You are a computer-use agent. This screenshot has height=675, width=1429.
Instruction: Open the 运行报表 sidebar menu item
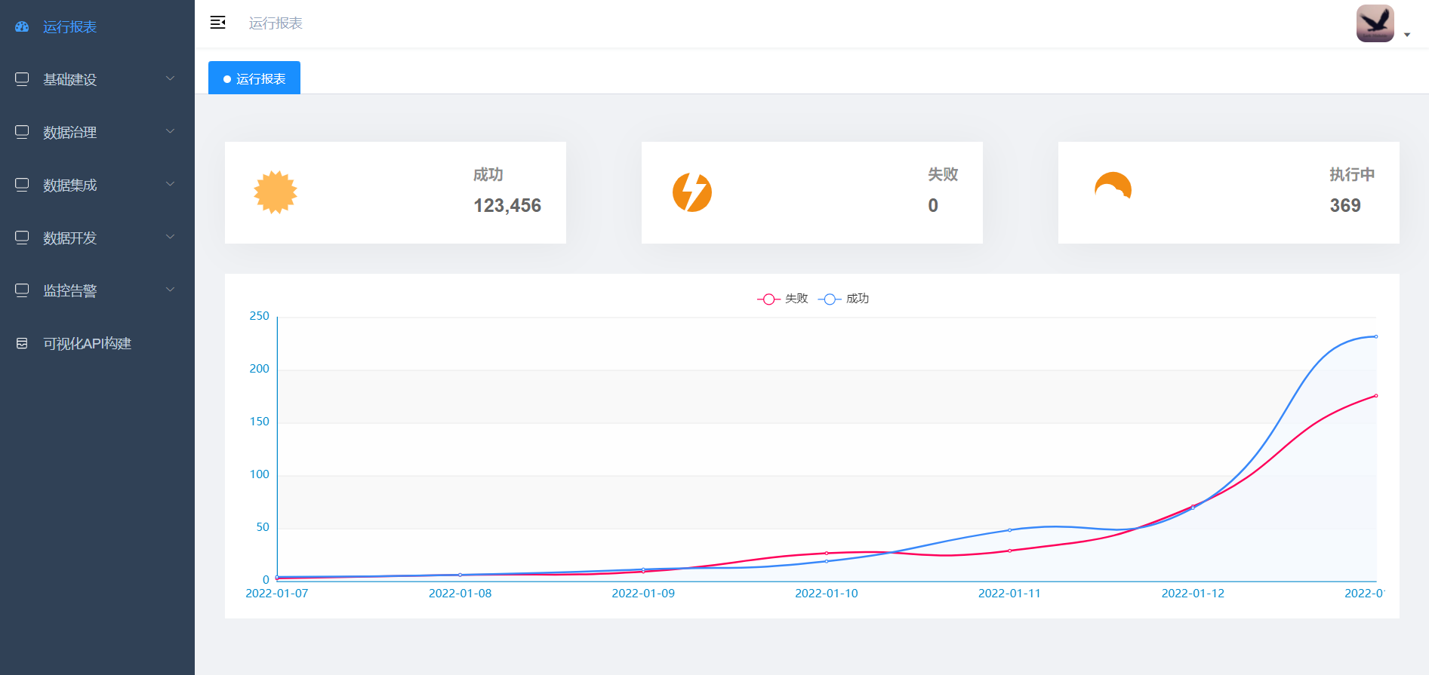point(97,26)
